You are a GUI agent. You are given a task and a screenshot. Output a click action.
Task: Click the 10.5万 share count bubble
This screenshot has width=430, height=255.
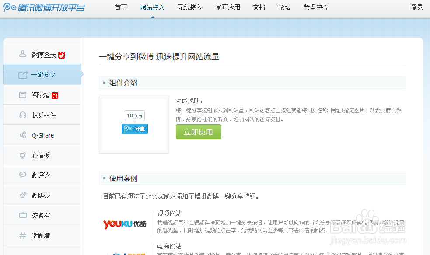pyautogui.click(x=134, y=115)
